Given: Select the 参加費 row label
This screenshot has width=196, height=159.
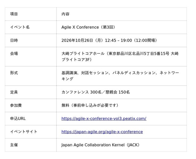Looking at the screenshot, I should tap(16, 105).
